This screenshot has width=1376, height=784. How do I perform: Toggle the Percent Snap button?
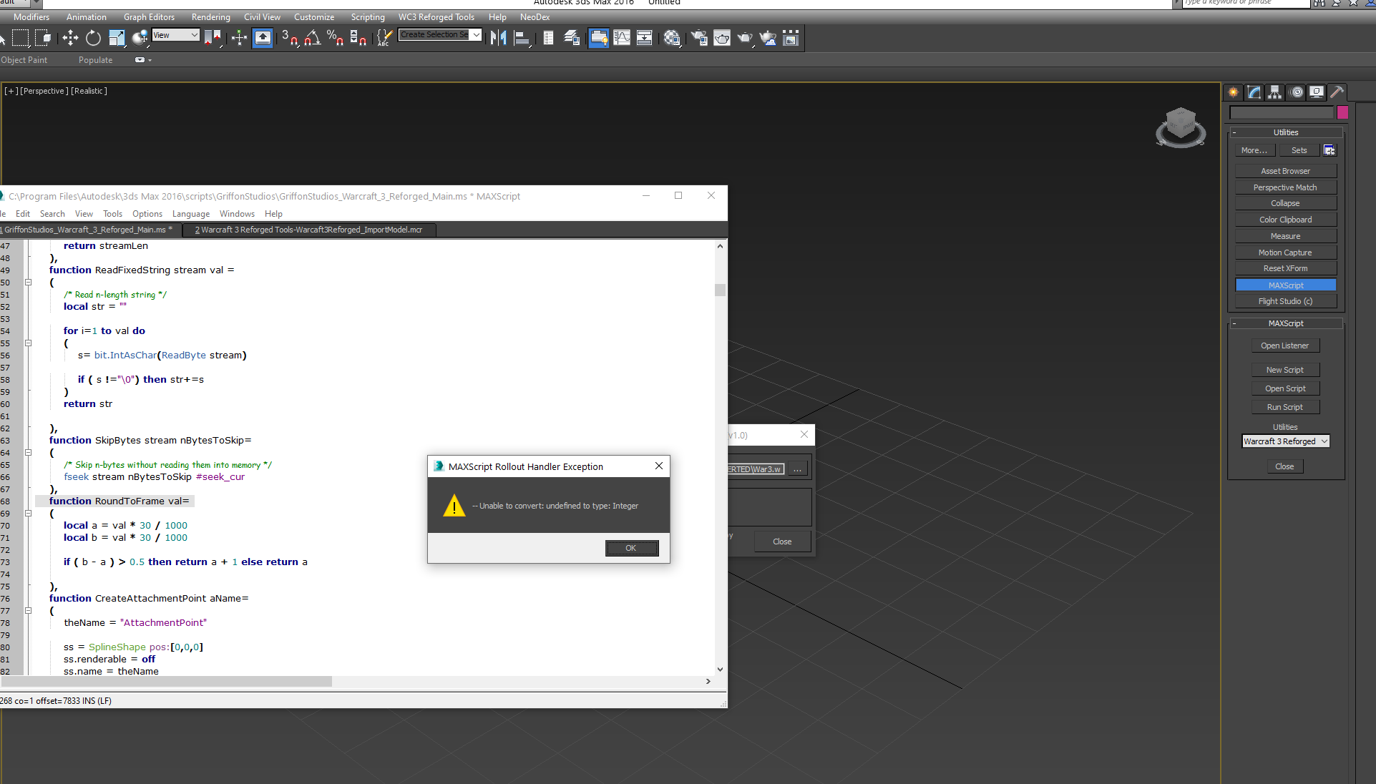[336, 38]
